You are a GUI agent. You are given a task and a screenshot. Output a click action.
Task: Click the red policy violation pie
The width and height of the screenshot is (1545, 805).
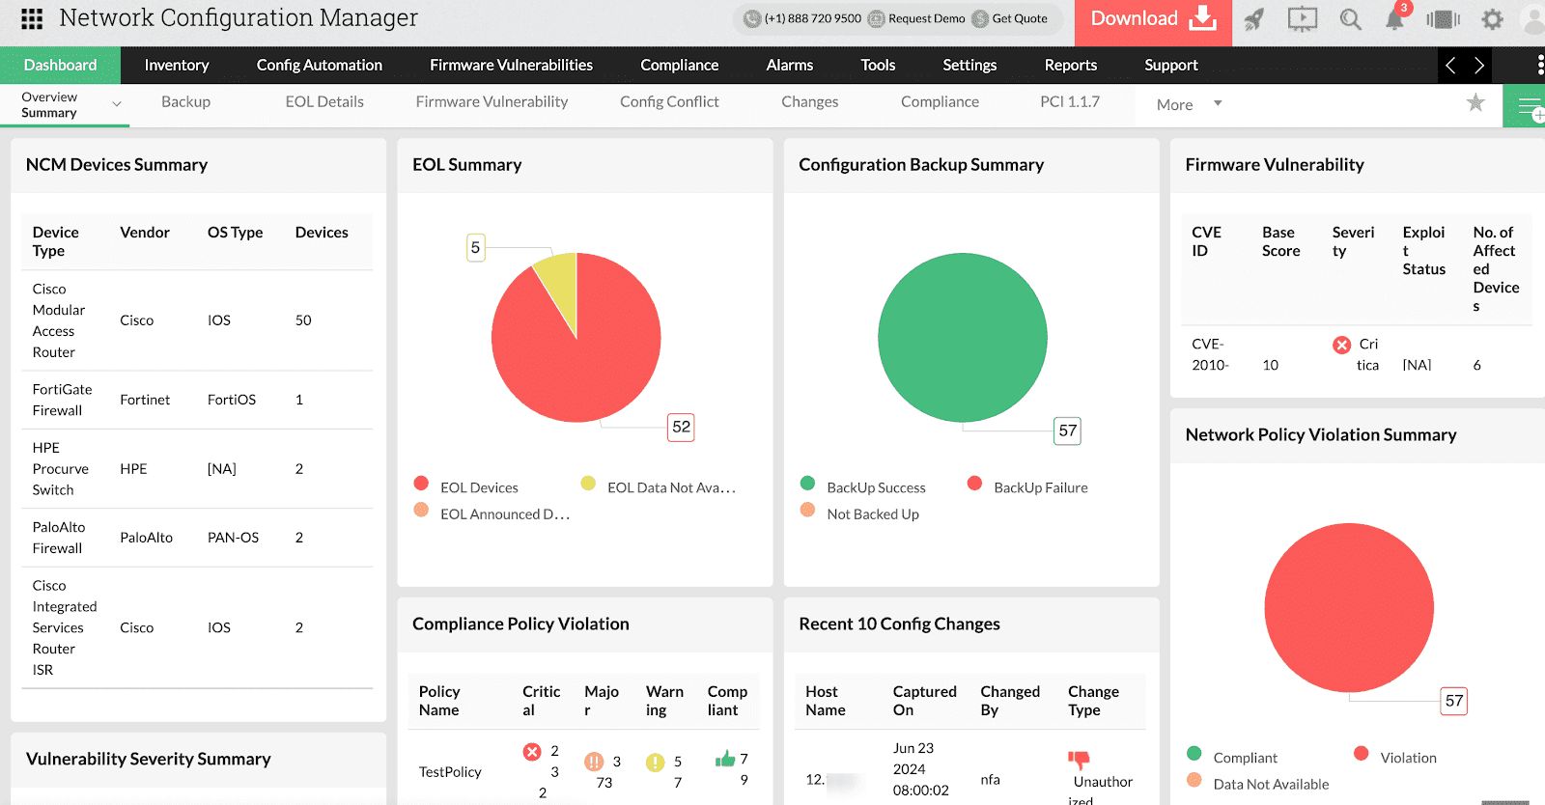(x=1349, y=608)
